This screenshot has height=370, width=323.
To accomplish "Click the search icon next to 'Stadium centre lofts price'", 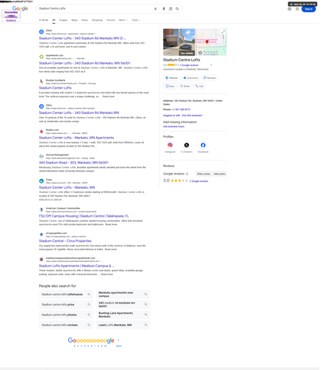I will coord(89,305).
